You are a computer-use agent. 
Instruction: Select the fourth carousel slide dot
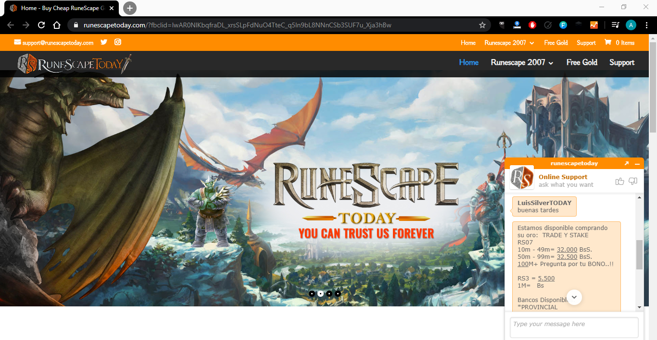click(338, 293)
